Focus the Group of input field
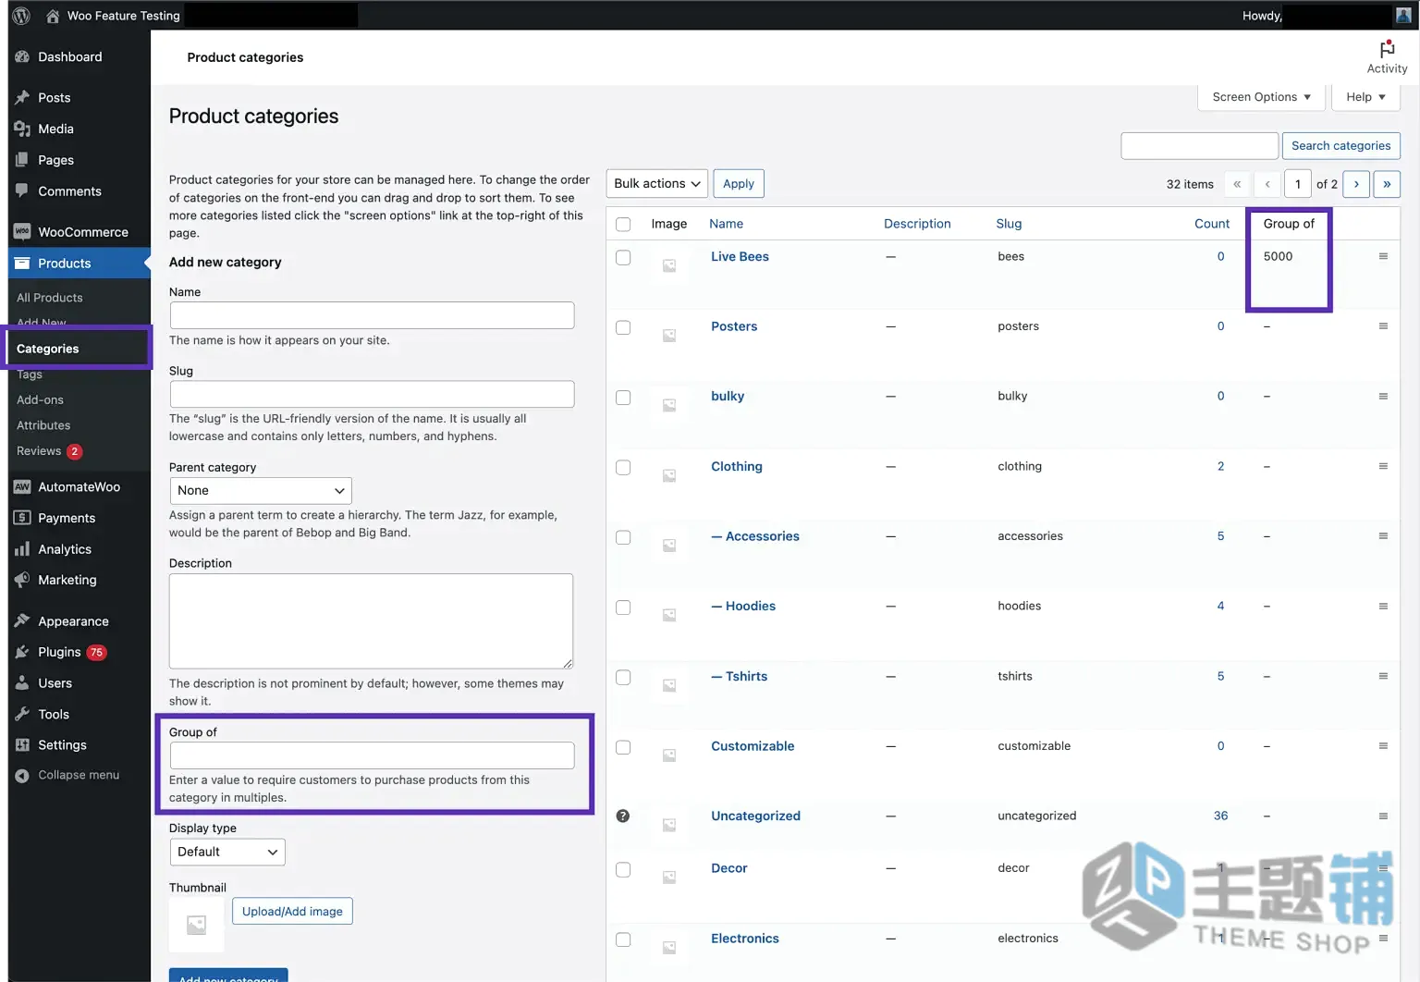The height and width of the screenshot is (982, 1420). click(372, 755)
